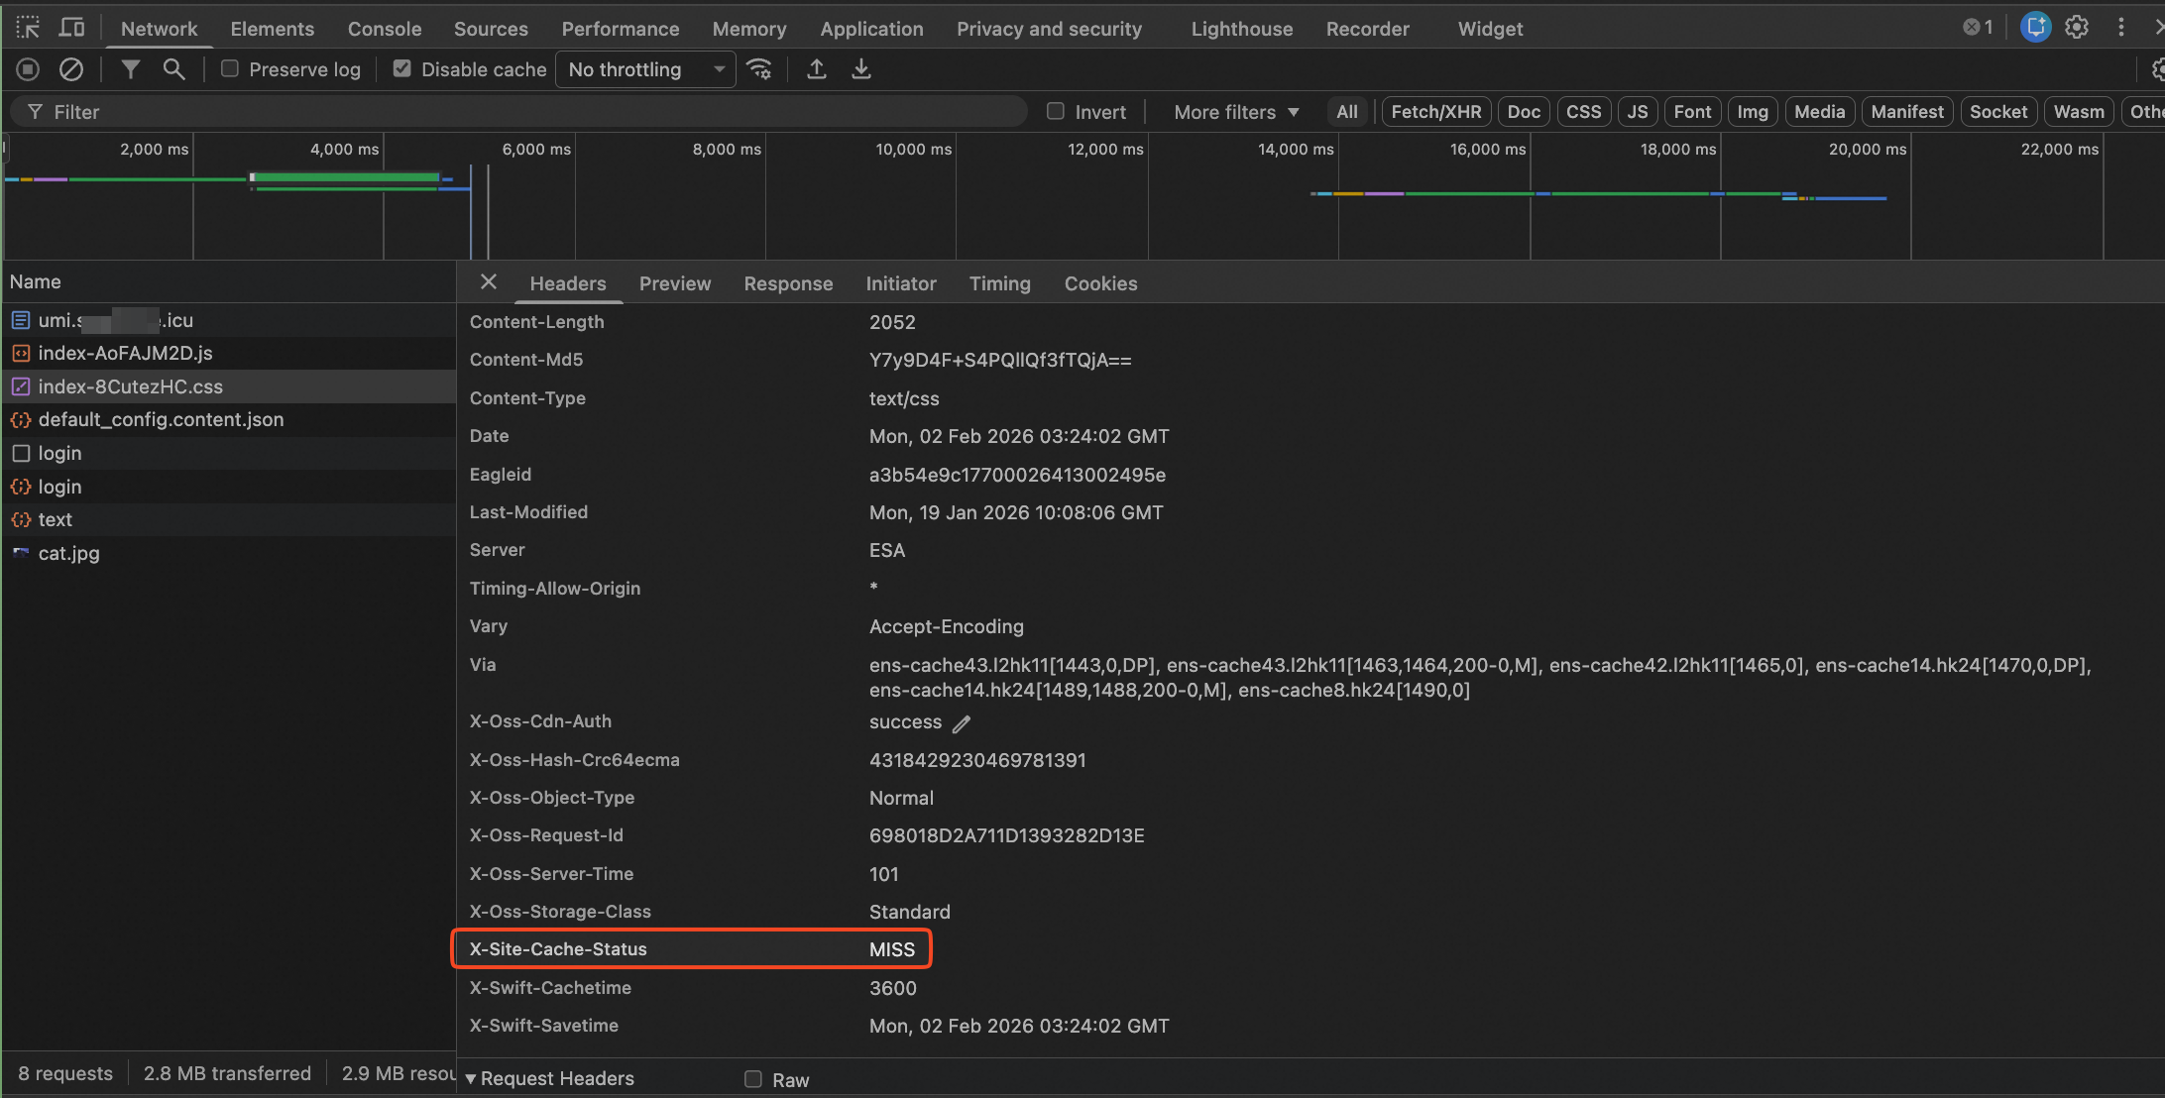Open the Timing tab of request

coord(999,283)
